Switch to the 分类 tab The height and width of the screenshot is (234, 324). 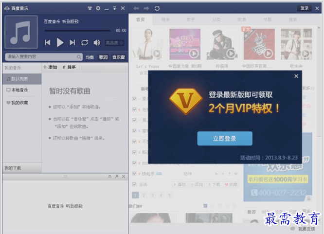216,19
